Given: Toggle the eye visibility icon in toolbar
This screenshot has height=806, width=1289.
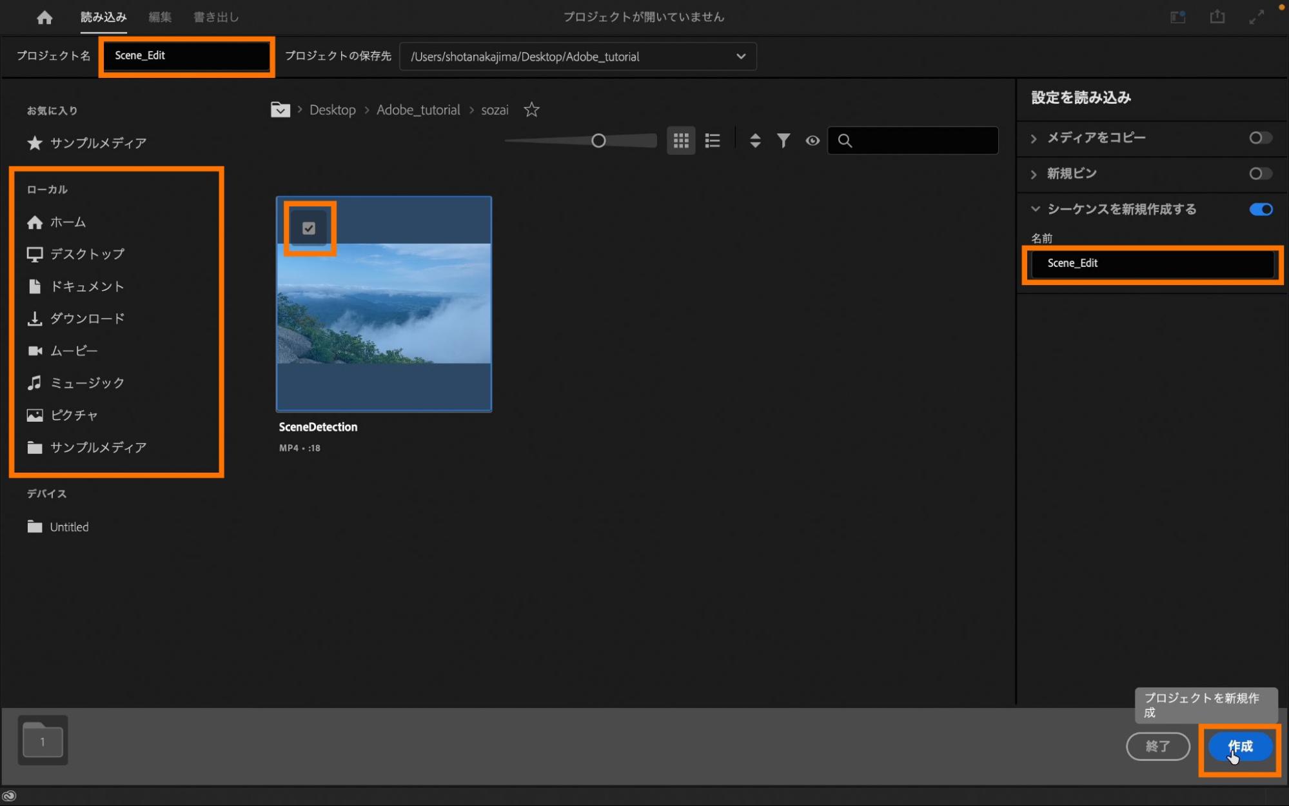Looking at the screenshot, I should tap(812, 141).
